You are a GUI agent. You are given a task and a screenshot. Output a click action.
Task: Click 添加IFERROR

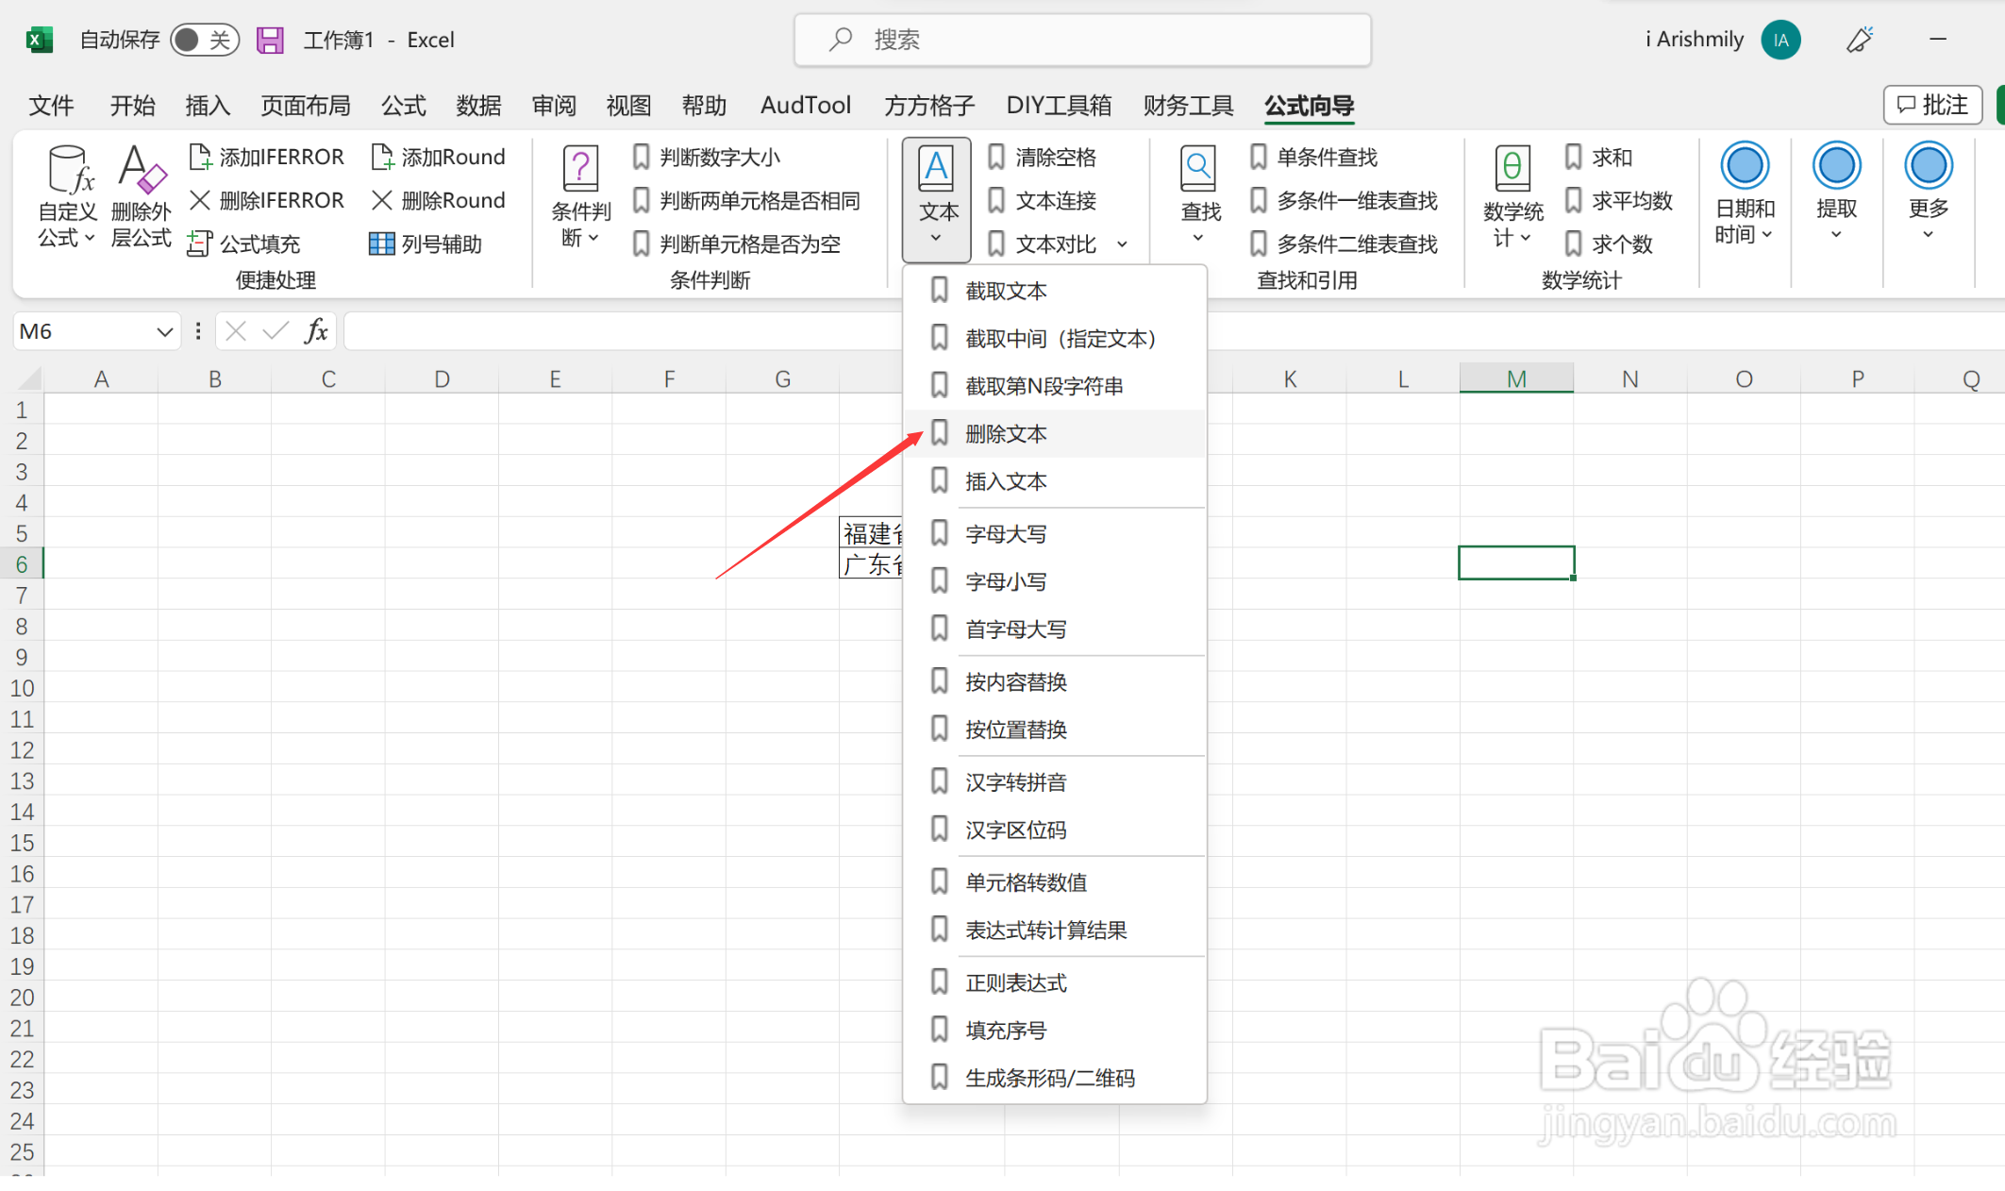(x=267, y=157)
